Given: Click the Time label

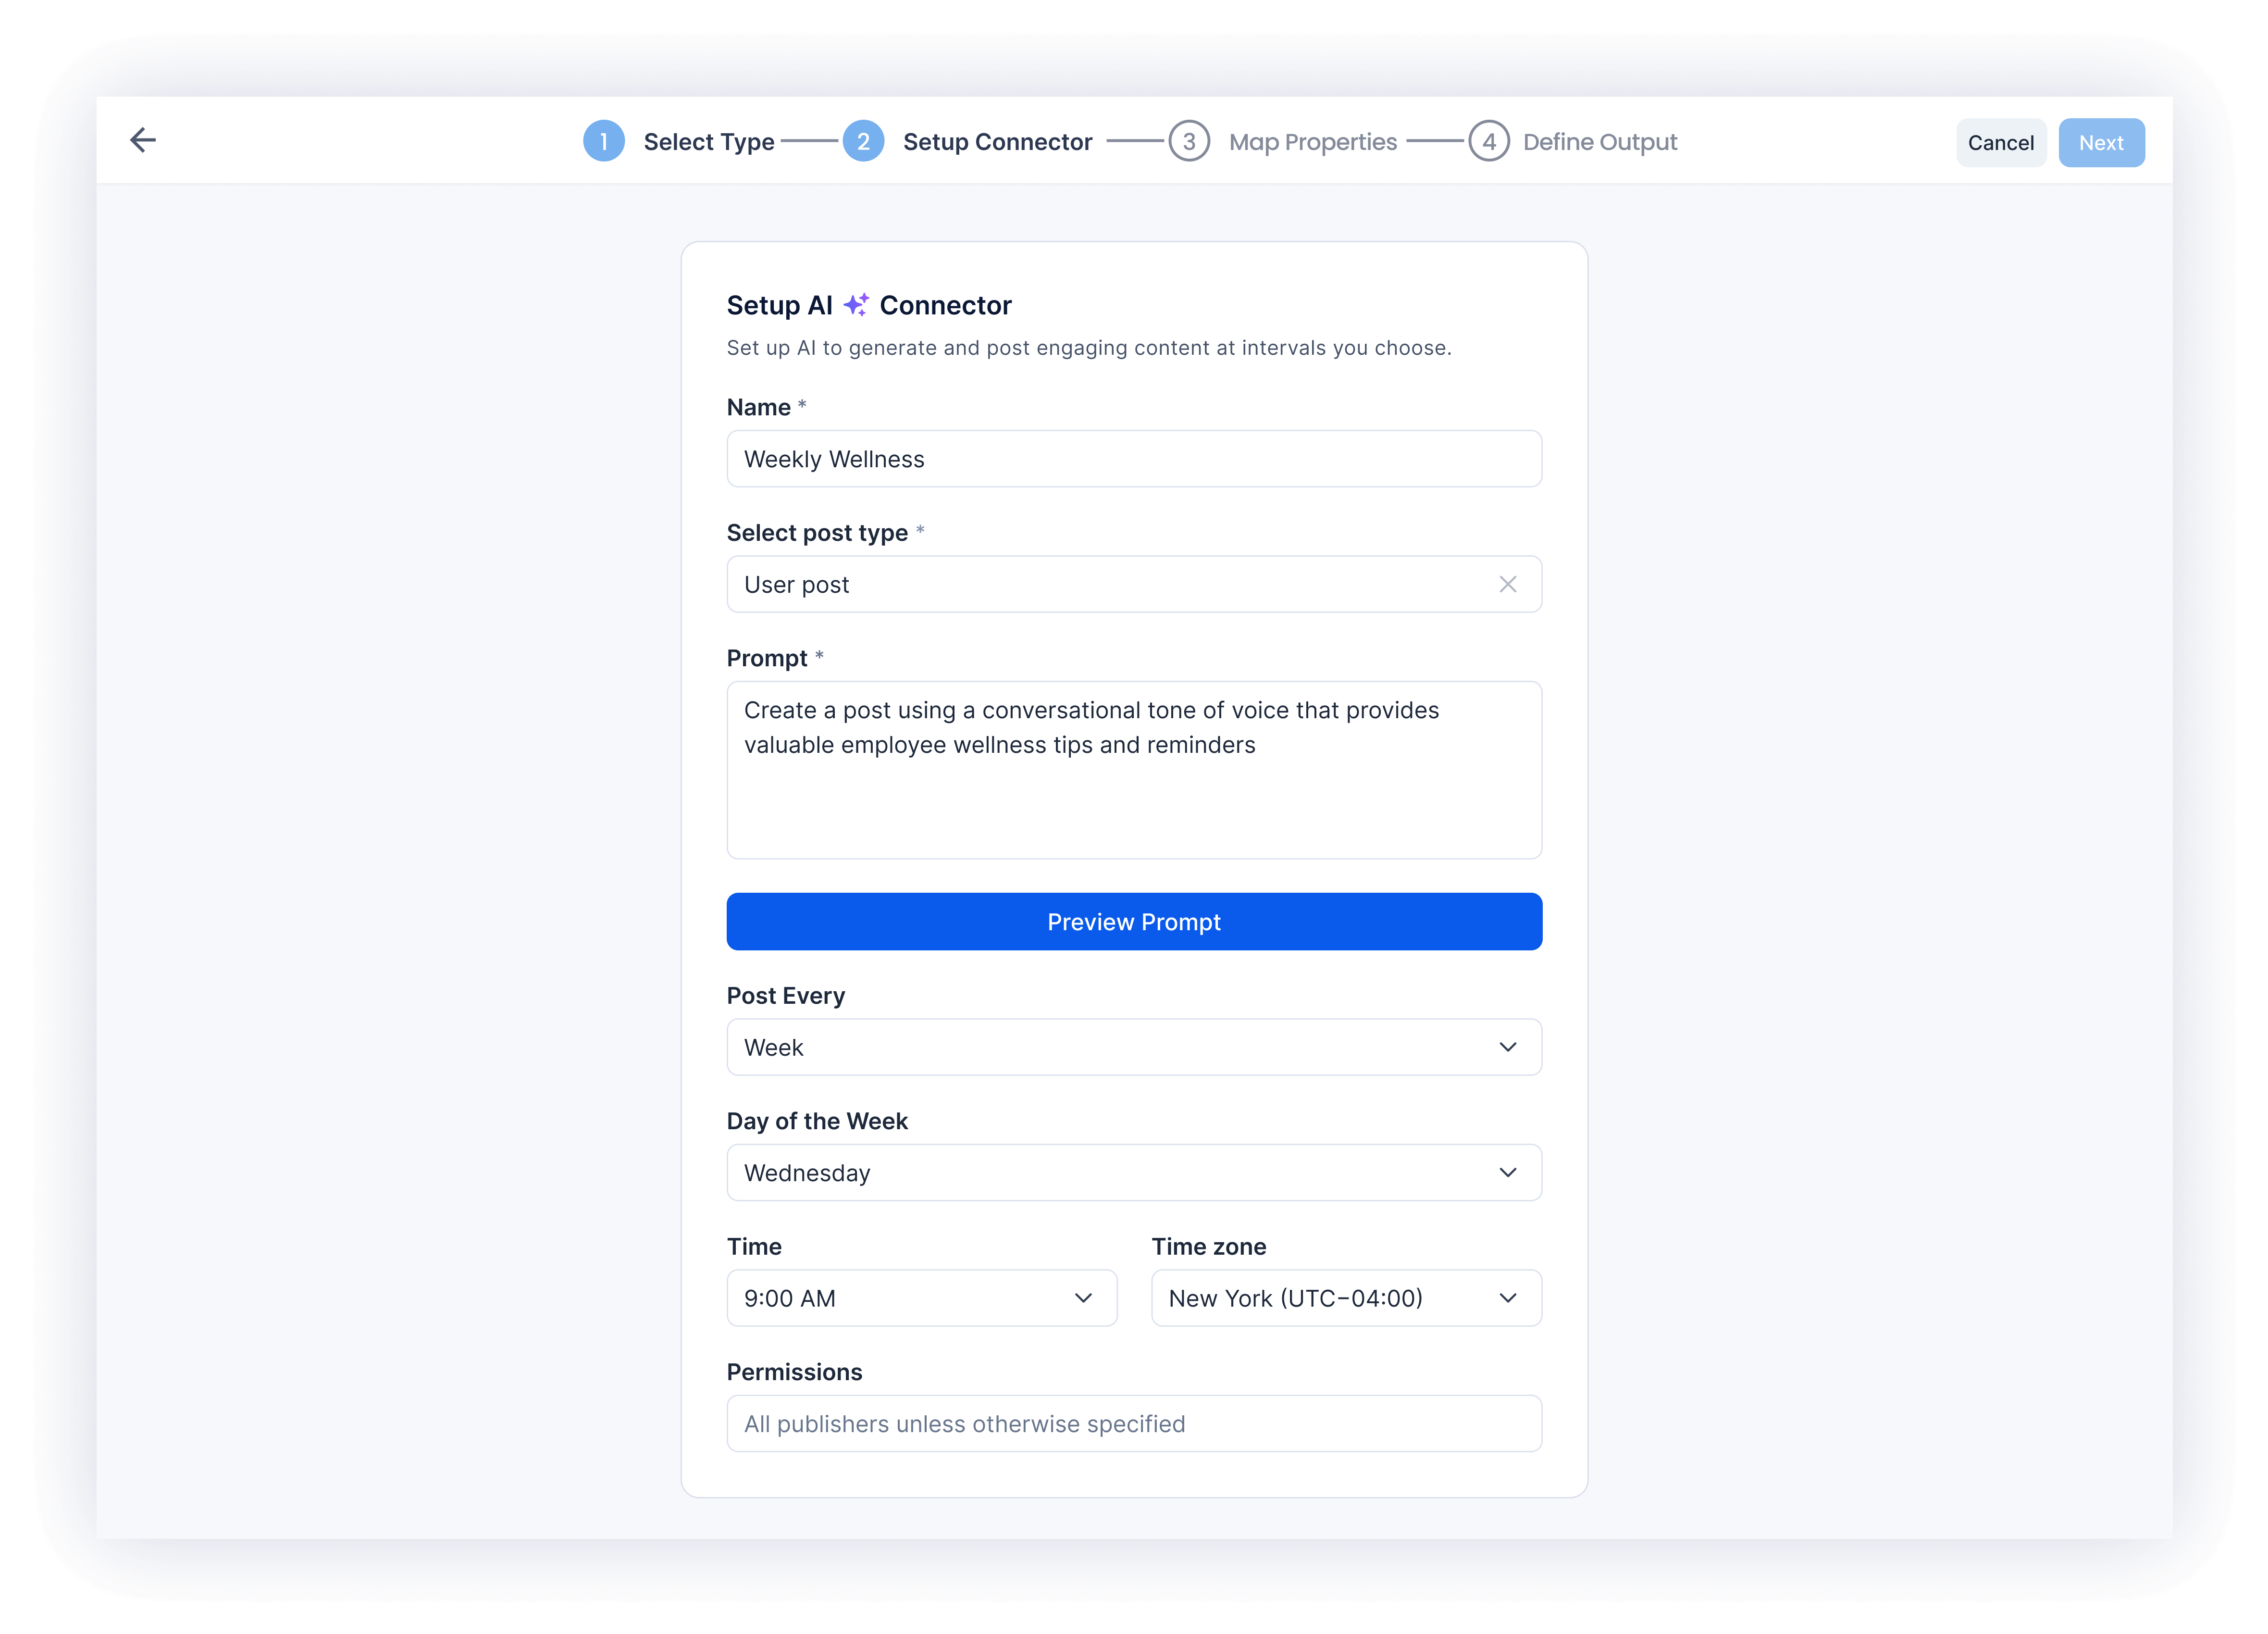Looking at the screenshot, I should 754,1247.
